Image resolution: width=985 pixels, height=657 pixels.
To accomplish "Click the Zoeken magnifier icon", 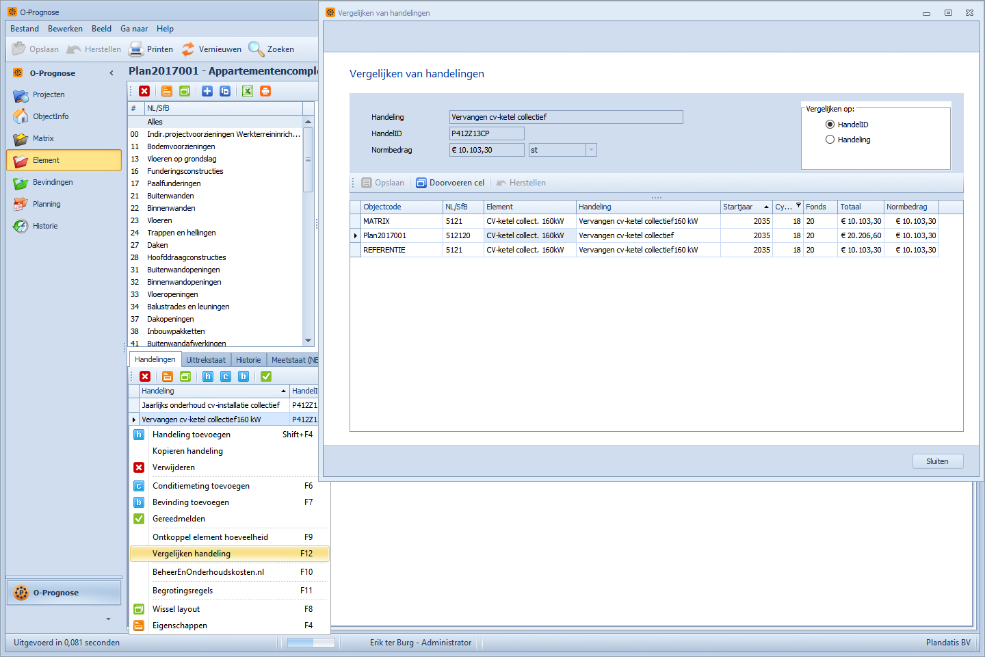I will 256,49.
